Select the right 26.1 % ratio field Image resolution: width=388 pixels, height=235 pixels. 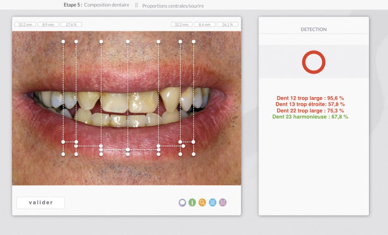coord(227,24)
